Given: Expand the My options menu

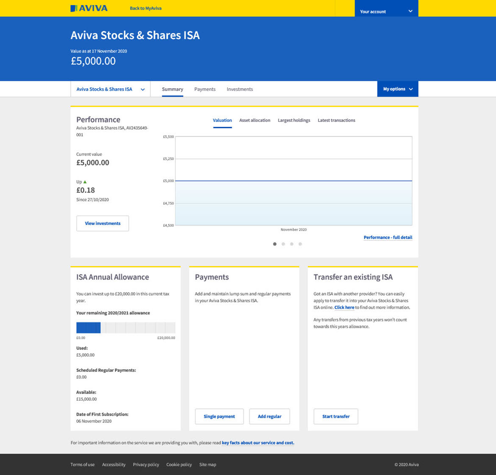Looking at the screenshot, I should tap(398, 89).
